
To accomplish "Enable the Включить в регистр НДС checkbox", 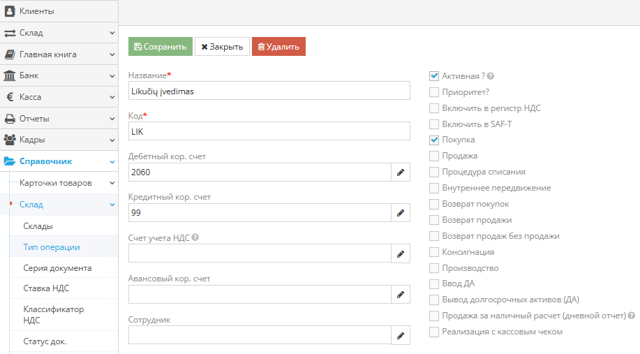I will [434, 108].
